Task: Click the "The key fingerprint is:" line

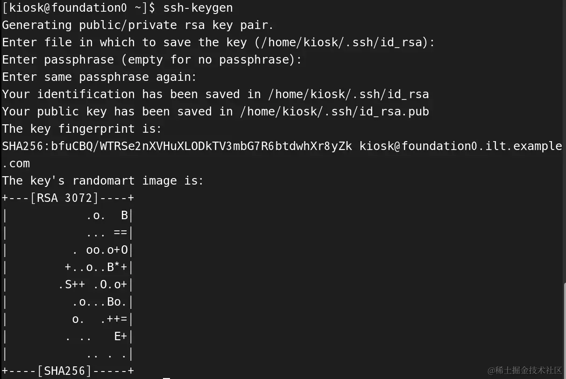Action: [82, 129]
